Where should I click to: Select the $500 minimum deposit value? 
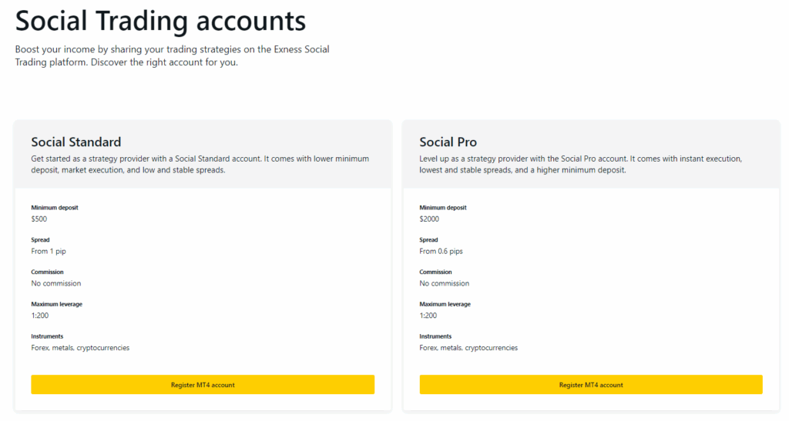tap(39, 219)
